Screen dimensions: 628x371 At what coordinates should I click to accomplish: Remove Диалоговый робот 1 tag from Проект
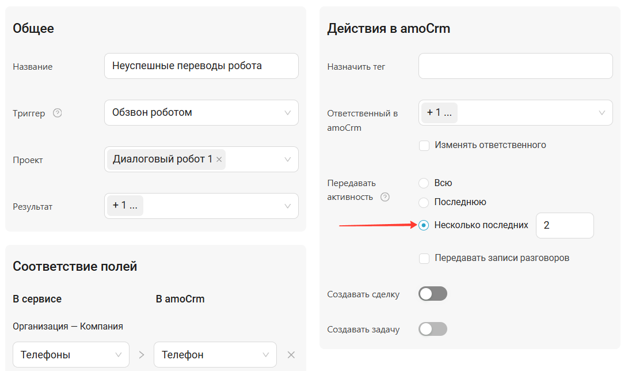[219, 160]
